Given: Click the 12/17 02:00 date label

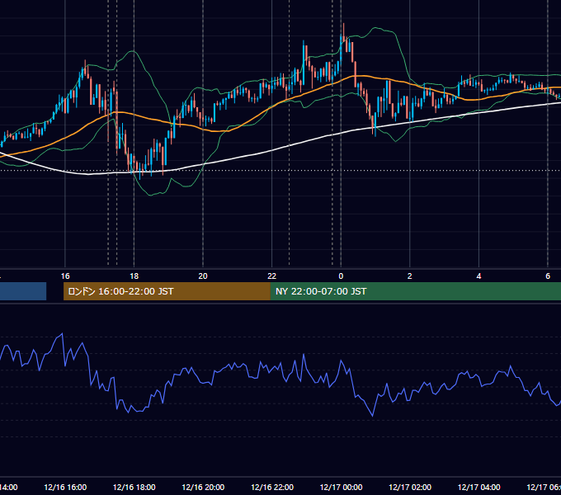Looking at the screenshot, I should (410, 487).
